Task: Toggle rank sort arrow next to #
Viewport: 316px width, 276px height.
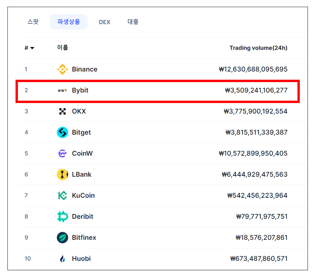Action: pos(32,48)
